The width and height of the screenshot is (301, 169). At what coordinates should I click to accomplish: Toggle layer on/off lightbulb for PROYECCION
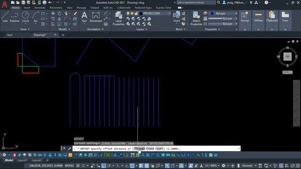tap(128, 14)
